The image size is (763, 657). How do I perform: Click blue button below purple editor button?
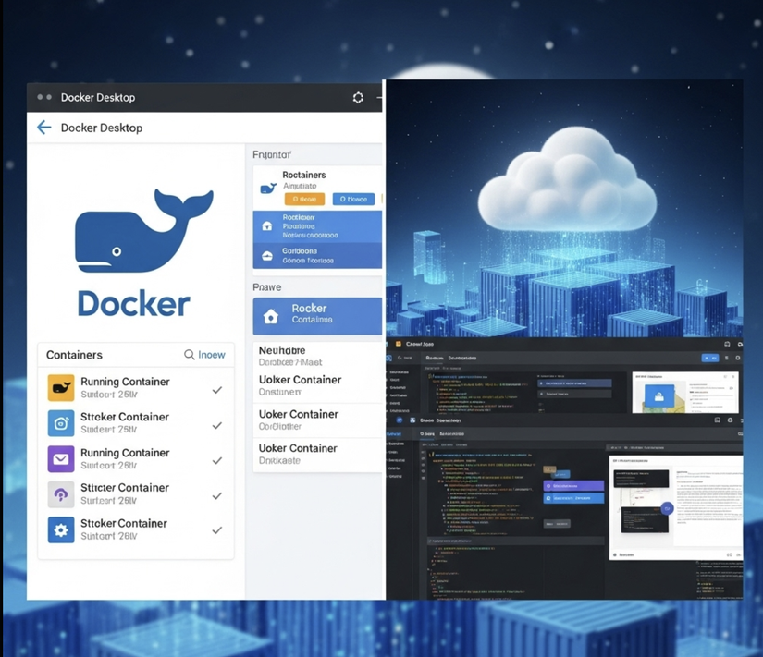573,498
